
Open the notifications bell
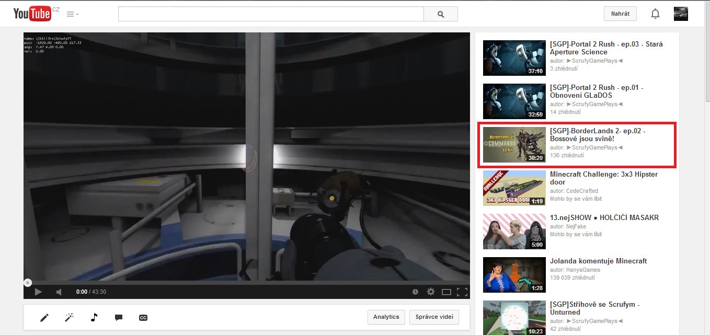pos(655,14)
